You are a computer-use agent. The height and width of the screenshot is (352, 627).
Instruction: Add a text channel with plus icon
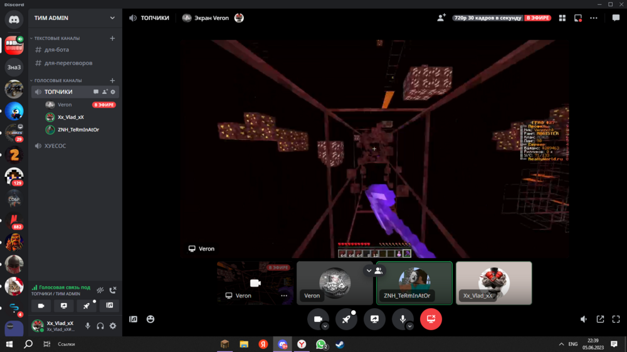[112, 38]
